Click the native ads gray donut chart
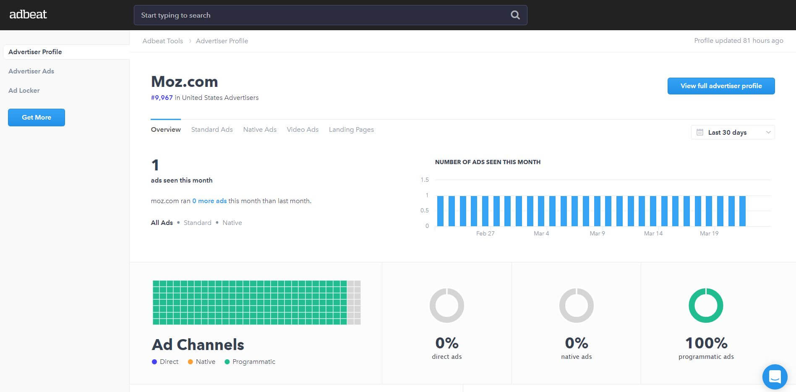Viewport: 796px width, 392px height. tap(577, 305)
